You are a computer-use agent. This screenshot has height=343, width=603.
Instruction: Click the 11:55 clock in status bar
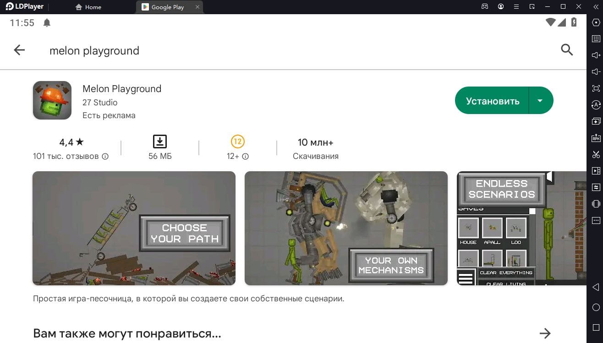(x=22, y=23)
